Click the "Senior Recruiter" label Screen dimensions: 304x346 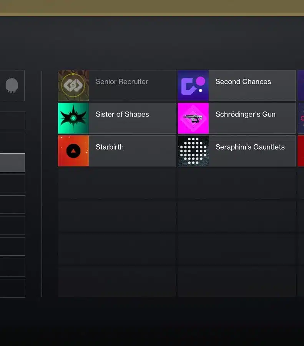point(122,82)
